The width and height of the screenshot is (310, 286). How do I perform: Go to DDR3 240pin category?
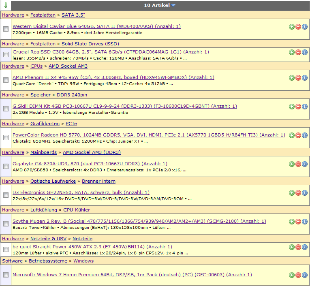(x=72, y=95)
